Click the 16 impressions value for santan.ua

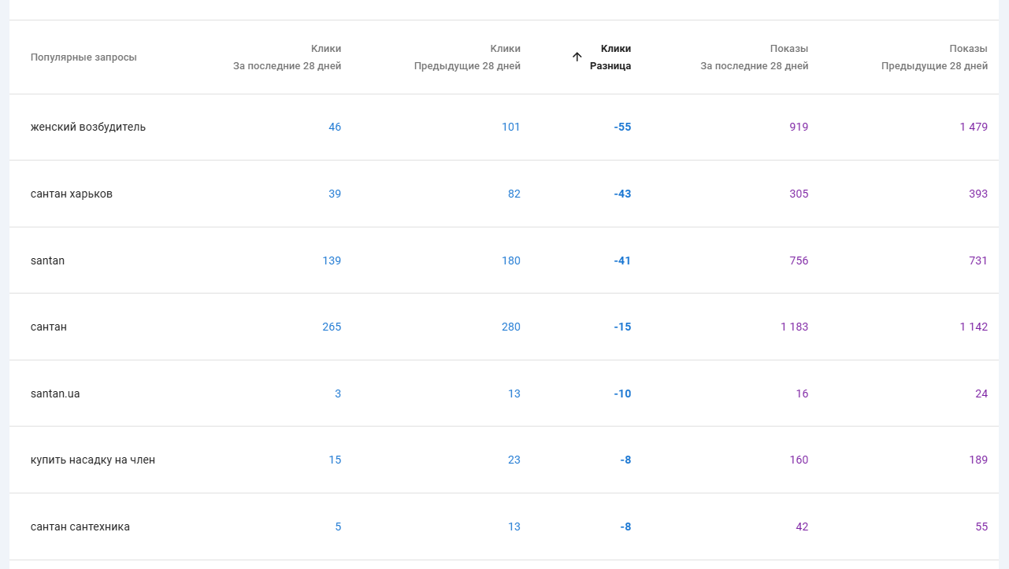pos(802,393)
